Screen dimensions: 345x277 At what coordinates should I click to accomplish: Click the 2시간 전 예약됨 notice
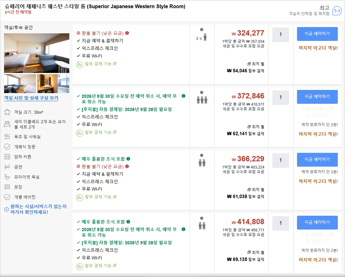(x=18, y=12)
